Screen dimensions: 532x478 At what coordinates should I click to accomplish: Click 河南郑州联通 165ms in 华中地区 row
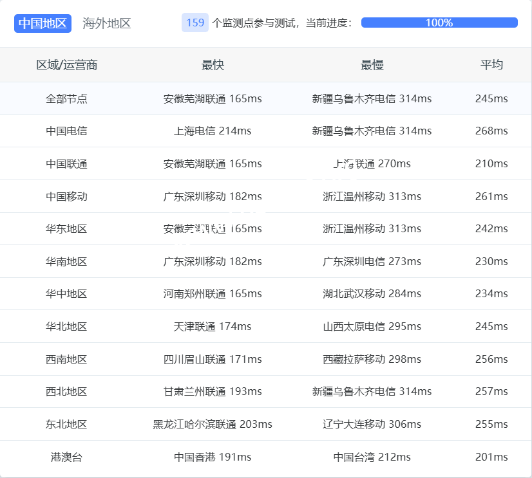coord(213,294)
